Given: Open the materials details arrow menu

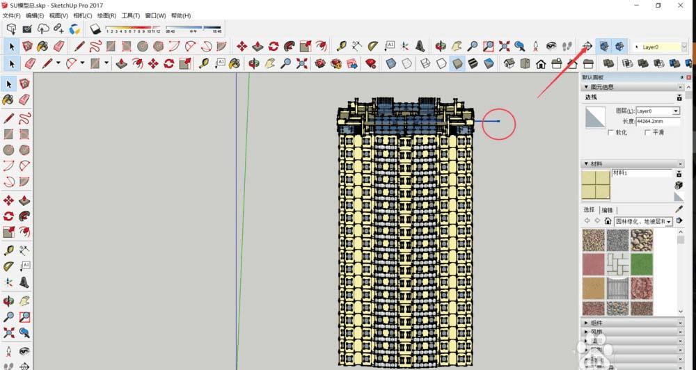Looking at the screenshot, I should pos(679,221).
